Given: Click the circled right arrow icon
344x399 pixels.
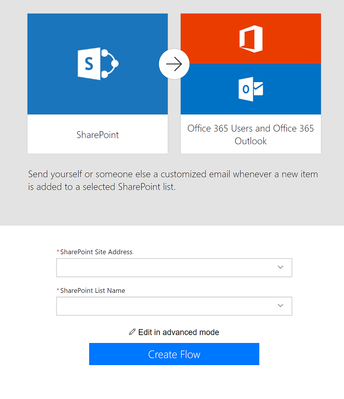Looking at the screenshot, I should point(174,64).
